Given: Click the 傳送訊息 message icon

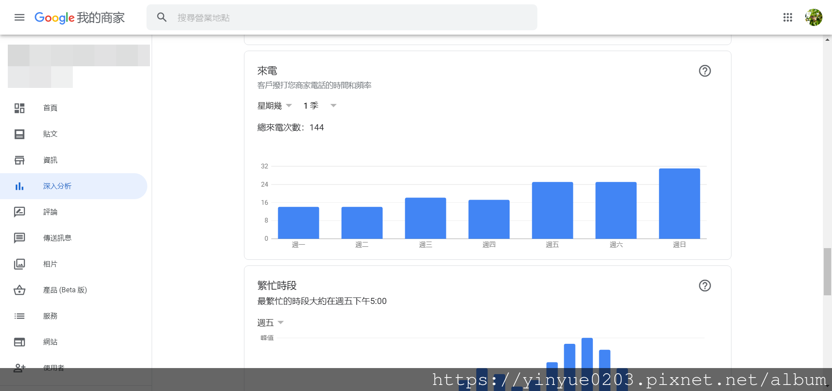Looking at the screenshot, I should (19, 238).
